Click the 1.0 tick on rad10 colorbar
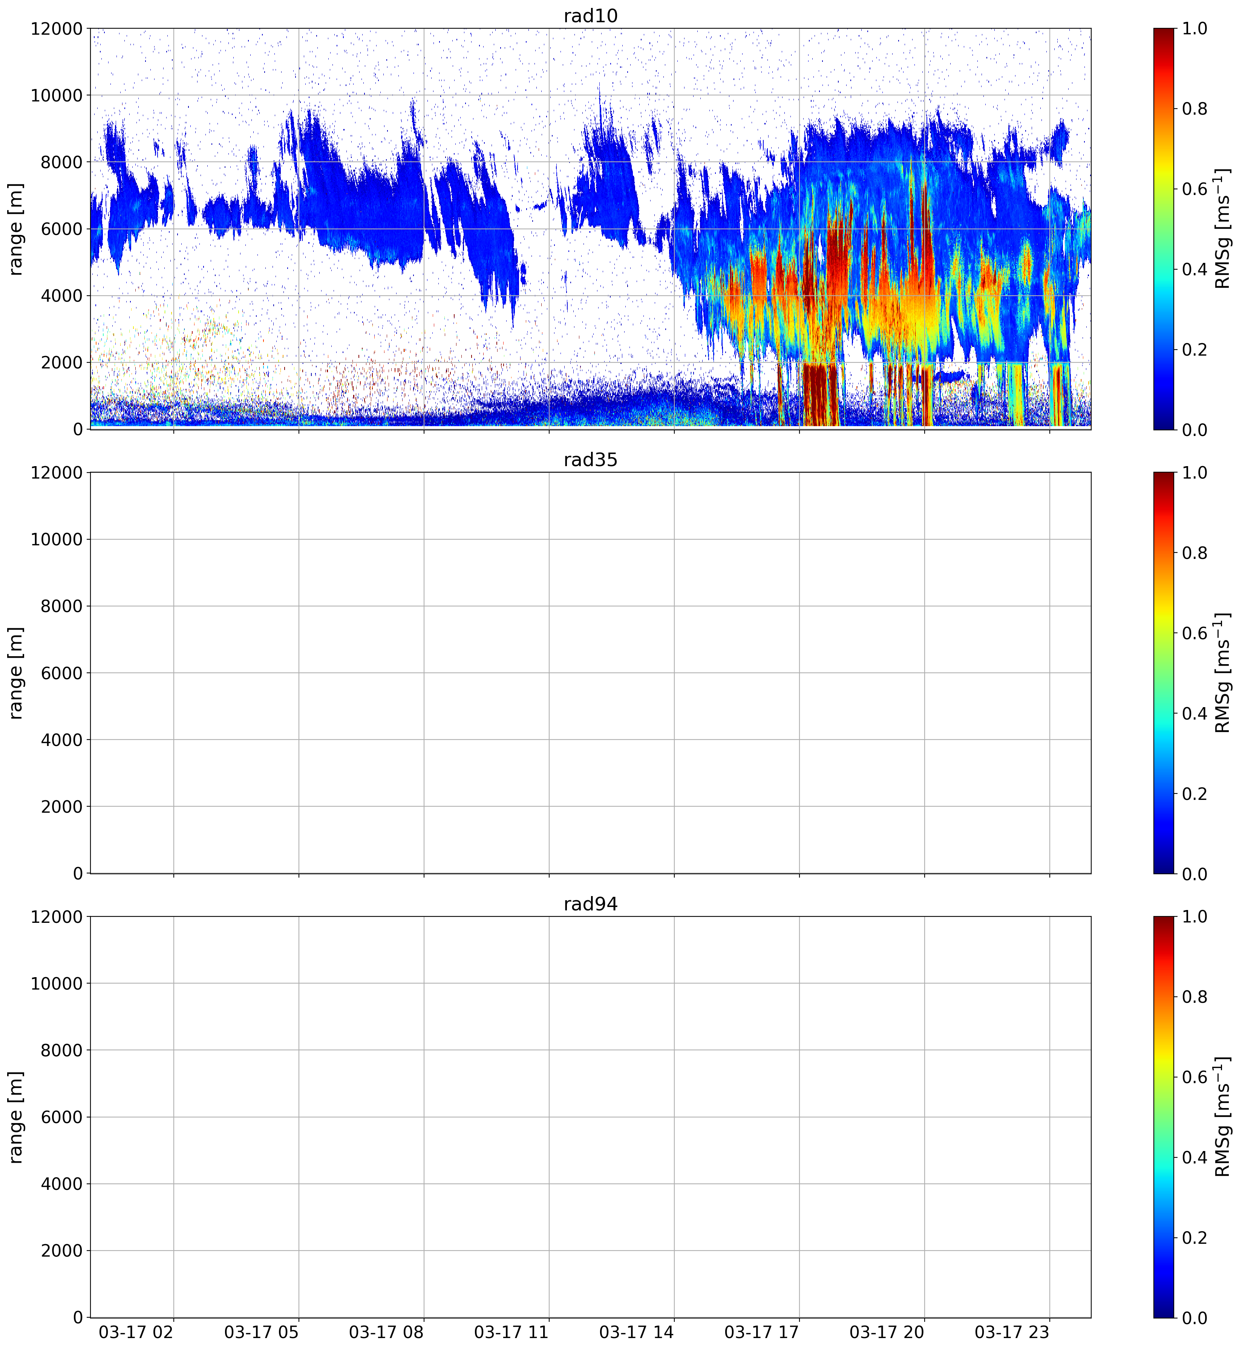 pyautogui.click(x=1194, y=29)
